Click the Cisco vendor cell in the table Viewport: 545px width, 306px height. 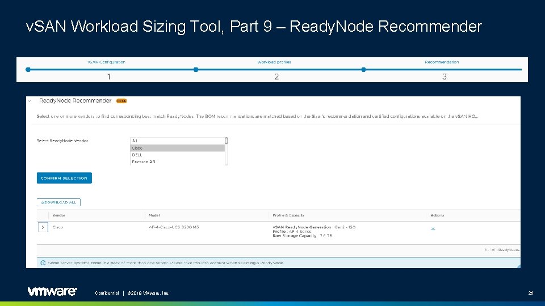[x=58, y=227]
